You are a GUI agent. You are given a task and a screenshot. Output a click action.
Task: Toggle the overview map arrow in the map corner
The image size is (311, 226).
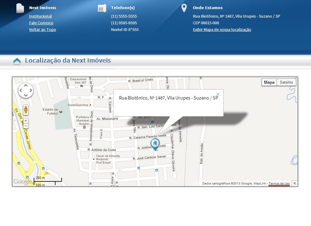pyautogui.click(x=295, y=184)
